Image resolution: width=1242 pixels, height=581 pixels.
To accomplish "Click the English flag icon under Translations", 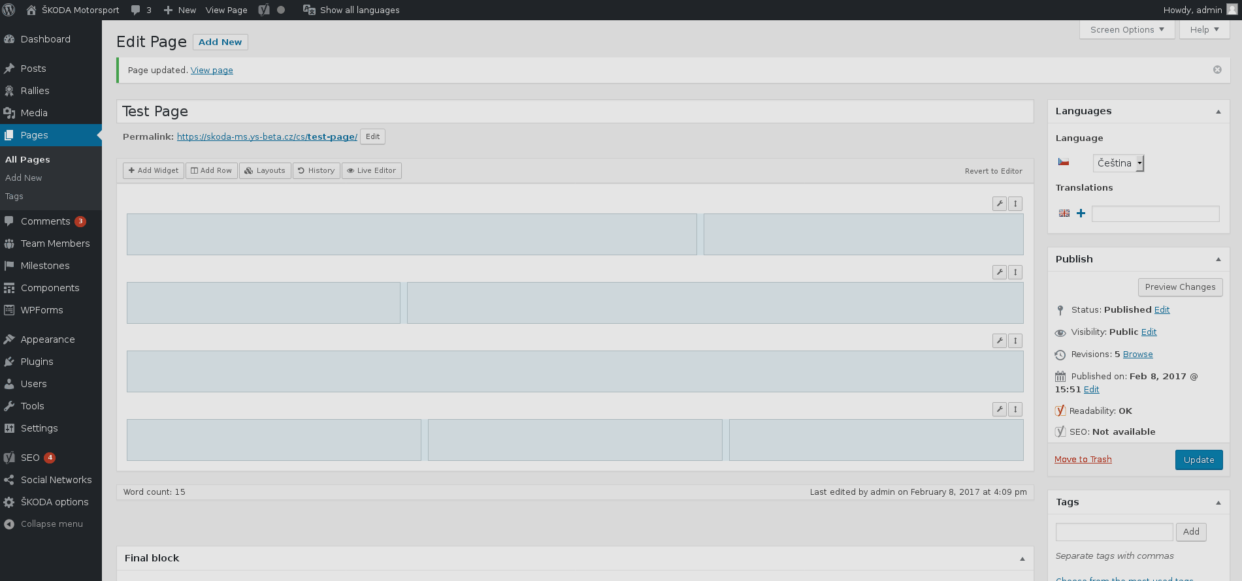I will pyautogui.click(x=1064, y=213).
